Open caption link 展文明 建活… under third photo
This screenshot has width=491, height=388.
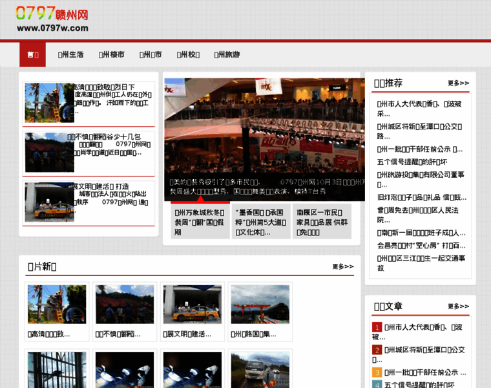pos(187,334)
